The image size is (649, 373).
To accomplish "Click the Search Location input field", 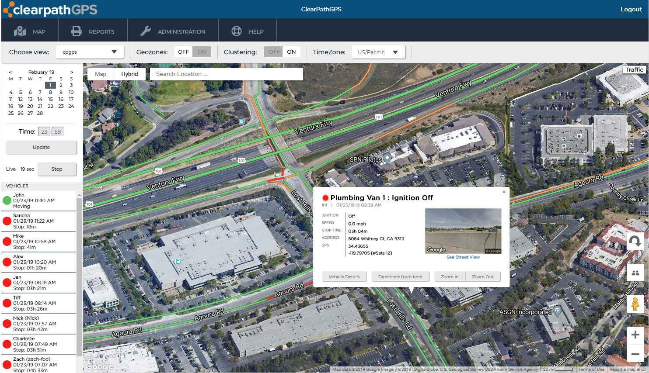I will (227, 74).
